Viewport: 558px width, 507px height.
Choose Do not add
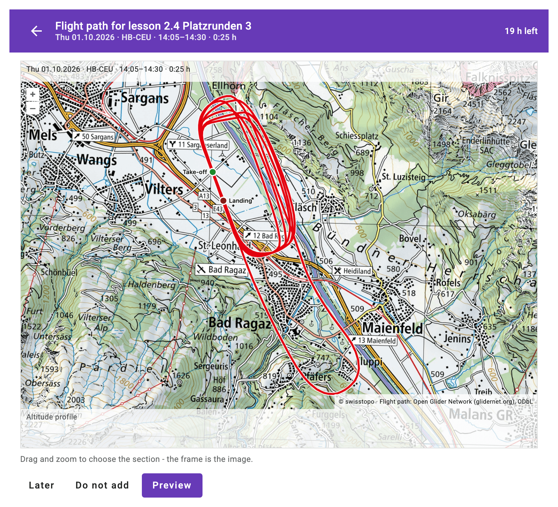(x=102, y=485)
